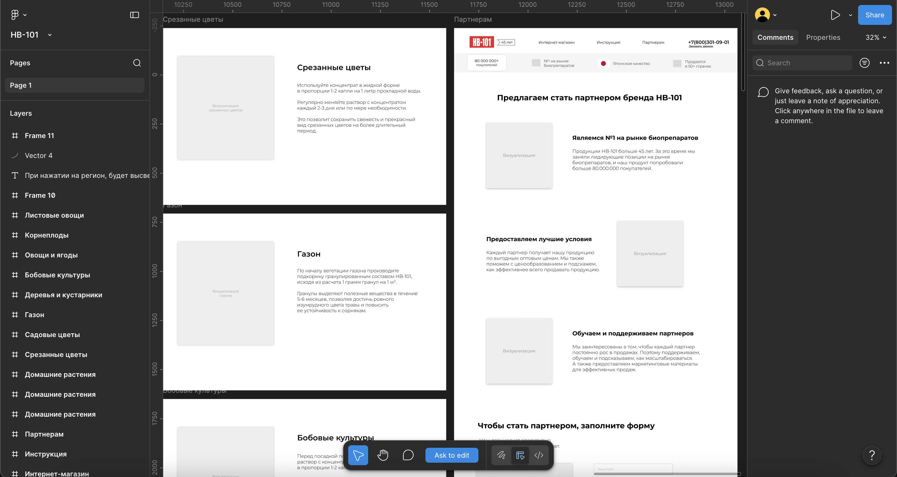Click the 45 лет tag badge
Viewport: 897px width, 477px height.
coord(506,42)
